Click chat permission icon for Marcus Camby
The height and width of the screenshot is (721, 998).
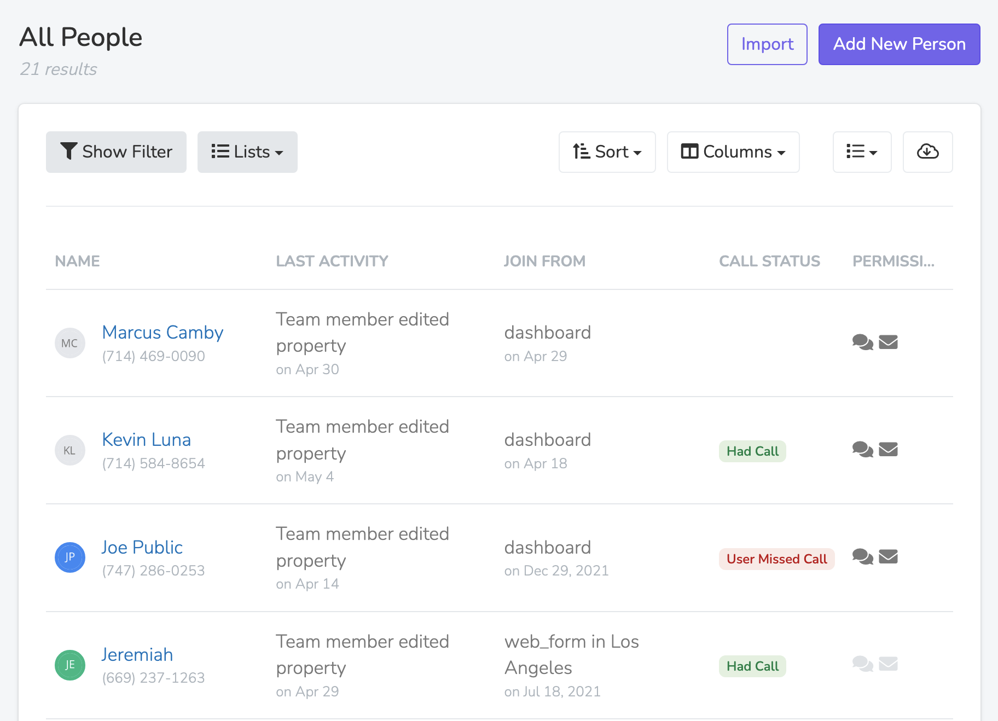[863, 342]
